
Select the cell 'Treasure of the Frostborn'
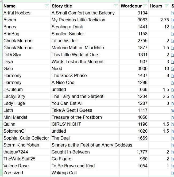(85, 117)
